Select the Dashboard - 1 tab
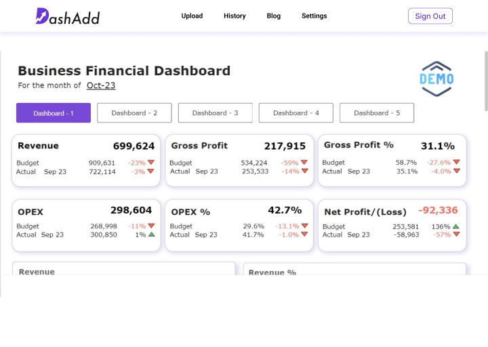This screenshot has height=347, width=488. (x=54, y=113)
